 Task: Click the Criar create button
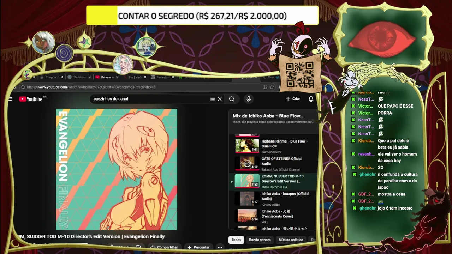pyautogui.click(x=293, y=99)
